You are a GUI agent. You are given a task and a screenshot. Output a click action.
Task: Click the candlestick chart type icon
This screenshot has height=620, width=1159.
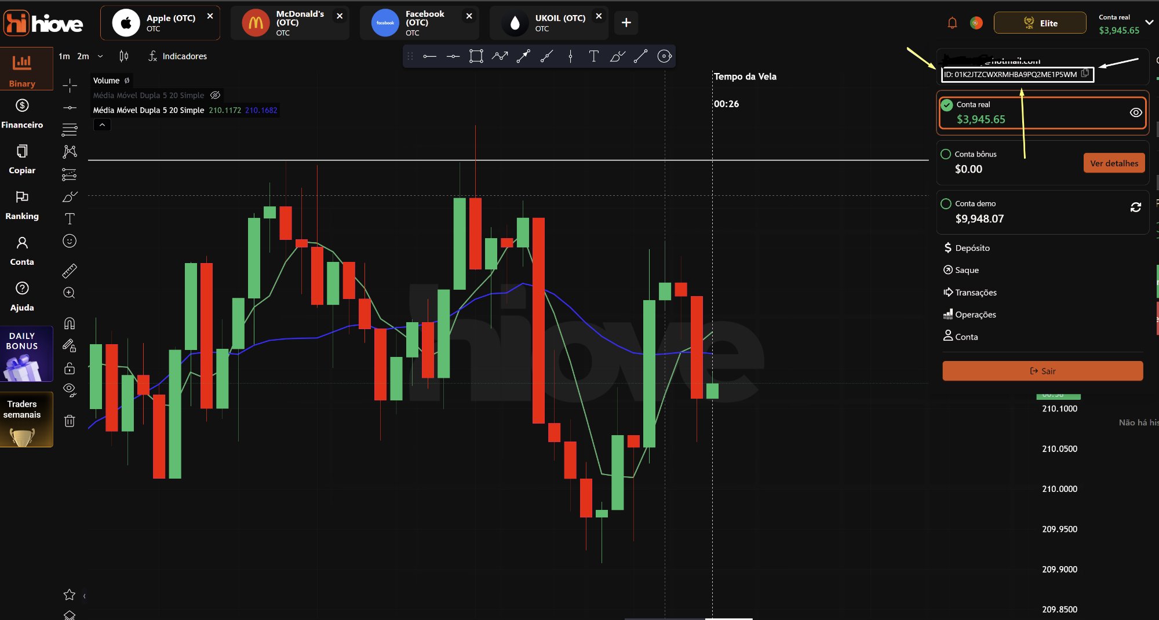123,56
